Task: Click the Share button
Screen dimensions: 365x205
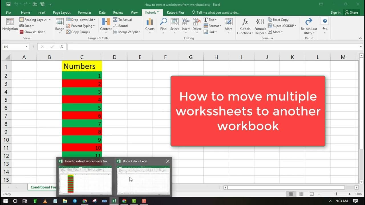Action: pyautogui.click(x=351, y=12)
